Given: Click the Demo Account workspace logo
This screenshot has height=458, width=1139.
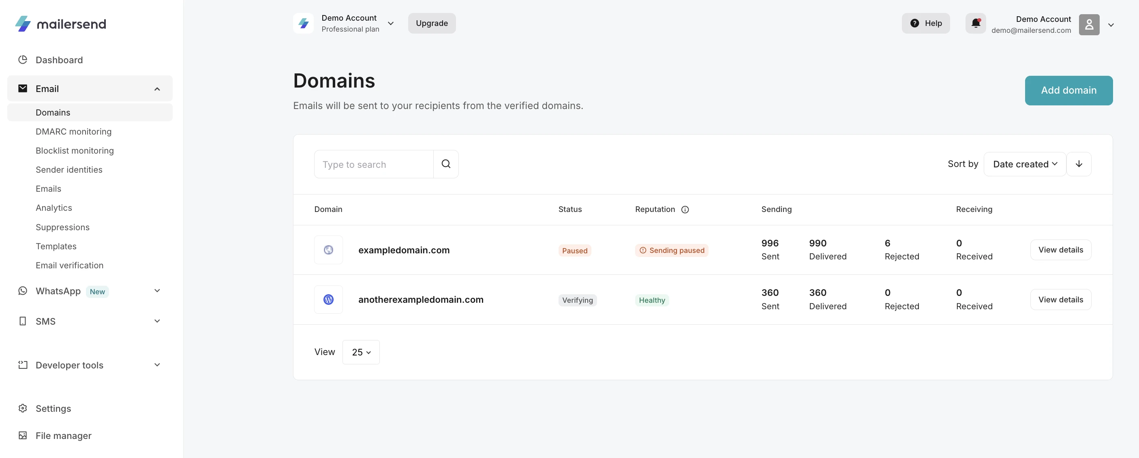Looking at the screenshot, I should coord(303,24).
